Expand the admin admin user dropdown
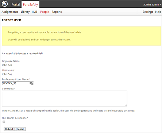This screenshot has height=133, width=162. (152, 4)
